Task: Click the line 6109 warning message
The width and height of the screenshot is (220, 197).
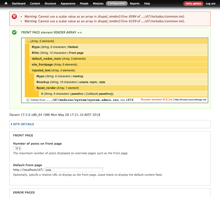Action: click(x=105, y=21)
